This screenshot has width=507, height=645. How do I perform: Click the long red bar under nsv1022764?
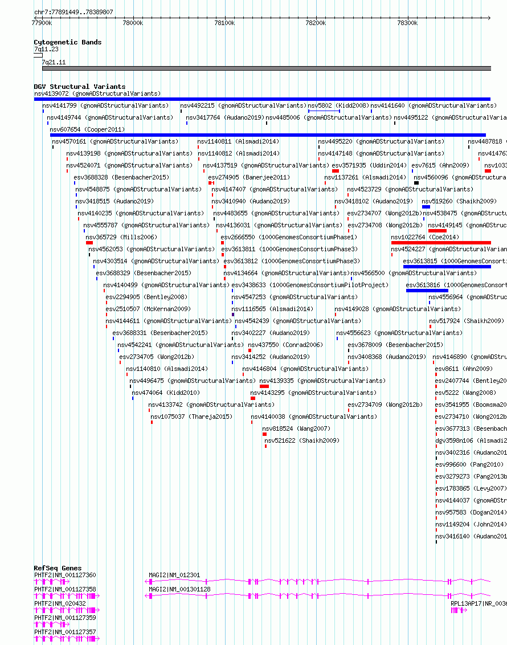[441, 243]
